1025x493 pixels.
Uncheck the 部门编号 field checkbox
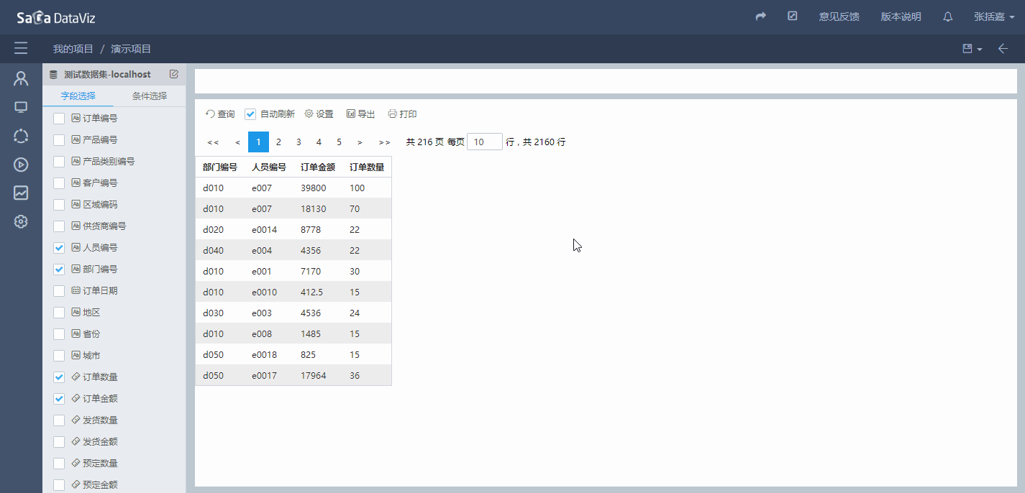(x=59, y=269)
